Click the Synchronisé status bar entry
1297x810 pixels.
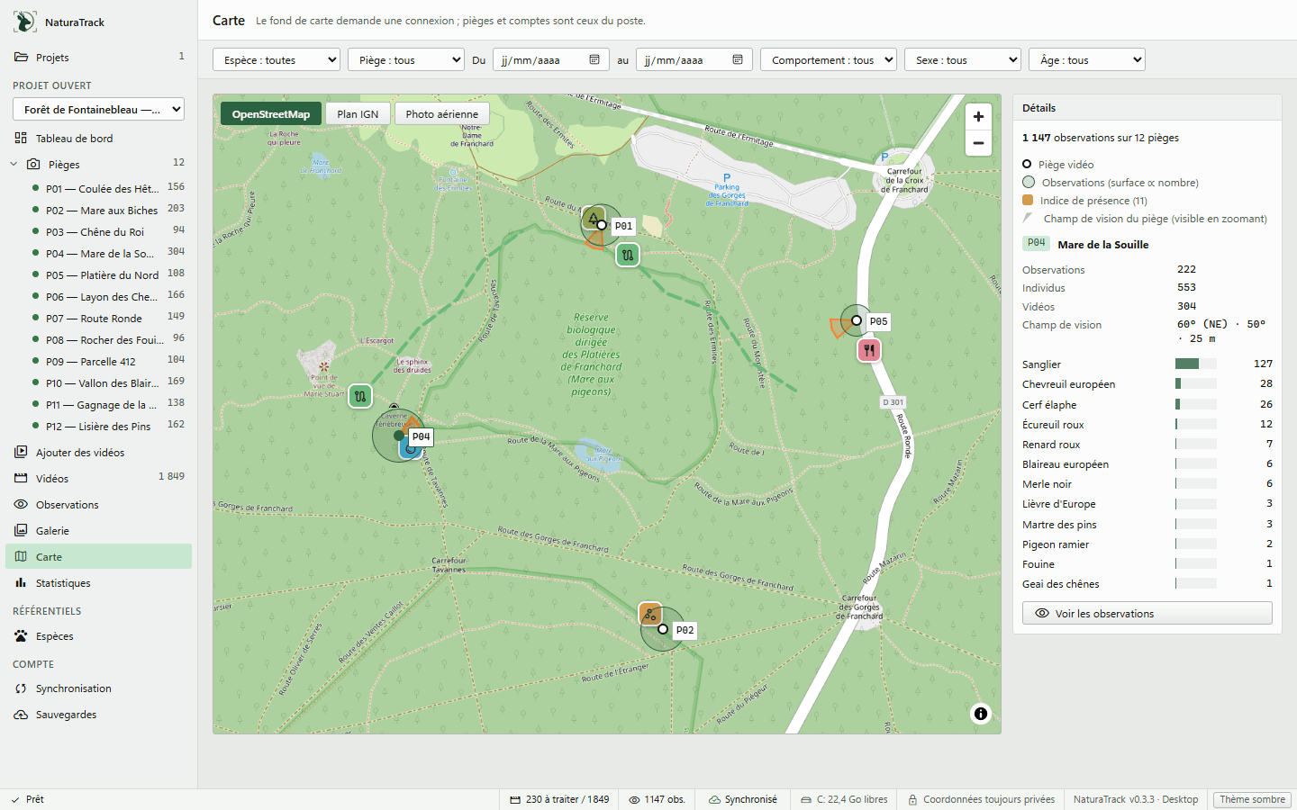(x=742, y=799)
